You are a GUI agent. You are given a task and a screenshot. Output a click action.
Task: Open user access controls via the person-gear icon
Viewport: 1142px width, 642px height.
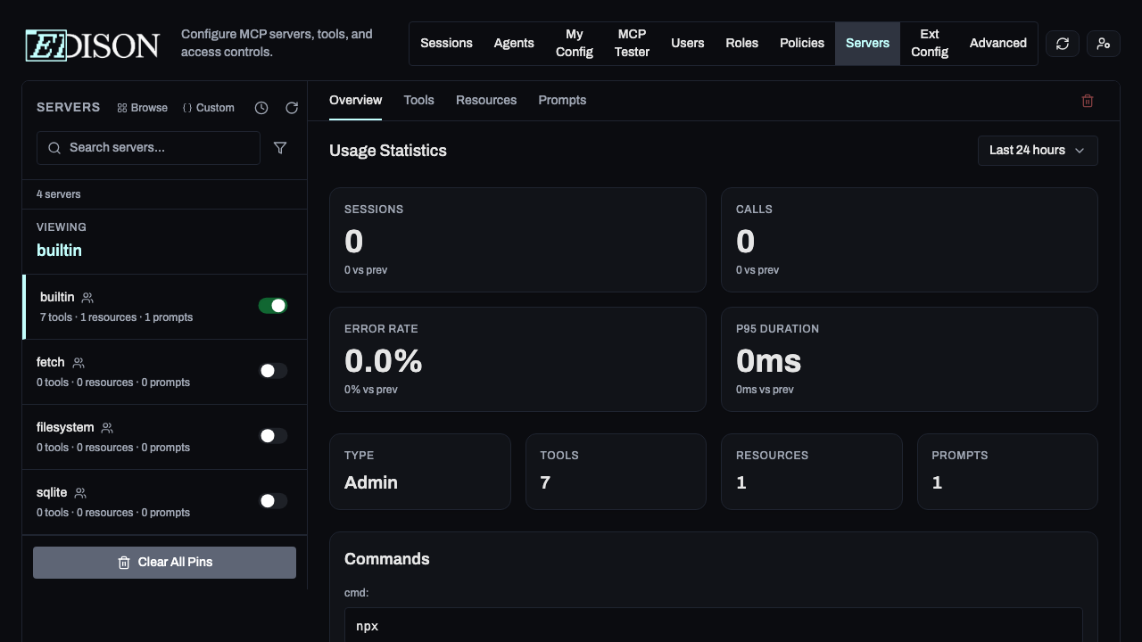pyautogui.click(x=1103, y=43)
